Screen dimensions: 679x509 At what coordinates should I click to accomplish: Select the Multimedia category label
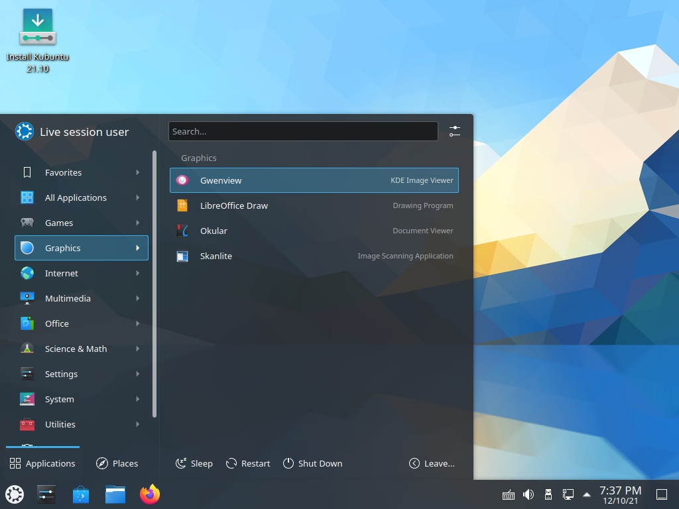68,298
